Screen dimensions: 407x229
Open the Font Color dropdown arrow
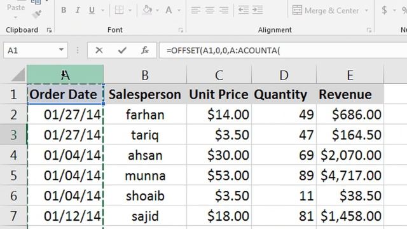coord(179,10)
